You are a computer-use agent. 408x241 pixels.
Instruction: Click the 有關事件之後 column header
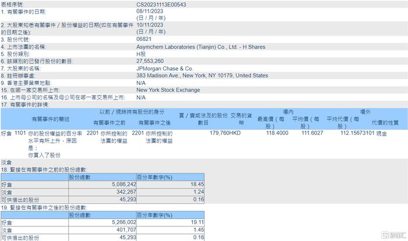pyautogui.click(x=154, y=123)
